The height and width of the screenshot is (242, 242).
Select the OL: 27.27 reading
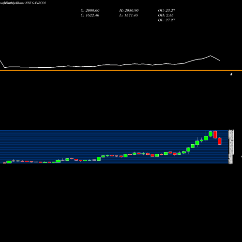(166, 20)
